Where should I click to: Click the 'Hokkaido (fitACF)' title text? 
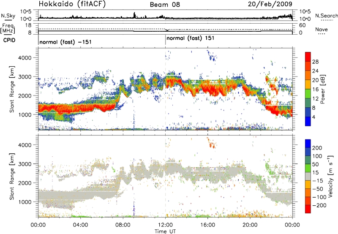[x=72, y=4]
